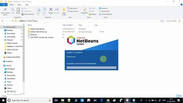Click the ribbon Help question icon
Viewport: 183px width, 103px height.
click(182, 5)
